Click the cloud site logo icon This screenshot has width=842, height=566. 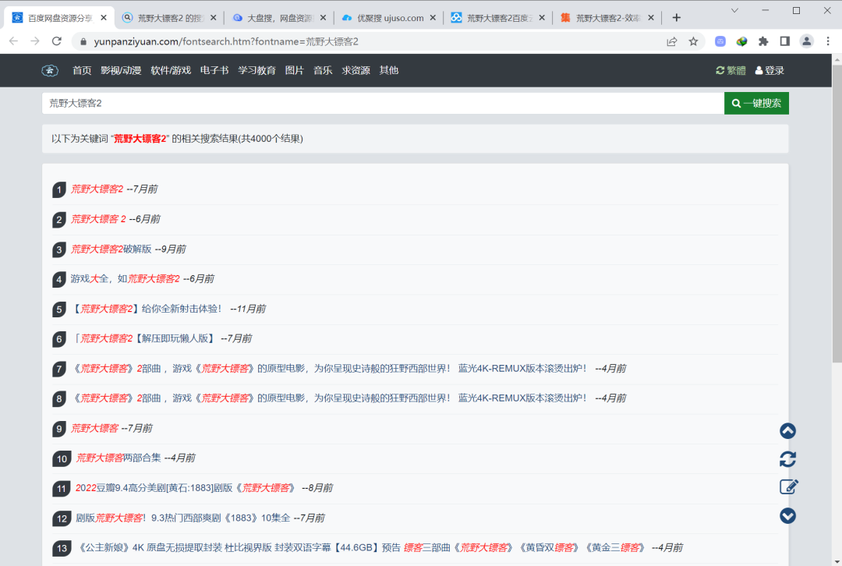[x=50, y=70]
